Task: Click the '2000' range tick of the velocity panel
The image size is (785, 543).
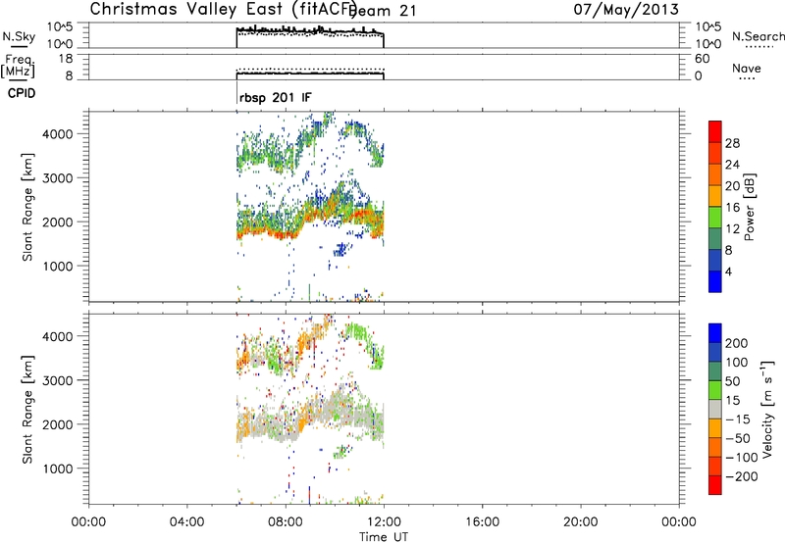Action: [x=58, y=424]
